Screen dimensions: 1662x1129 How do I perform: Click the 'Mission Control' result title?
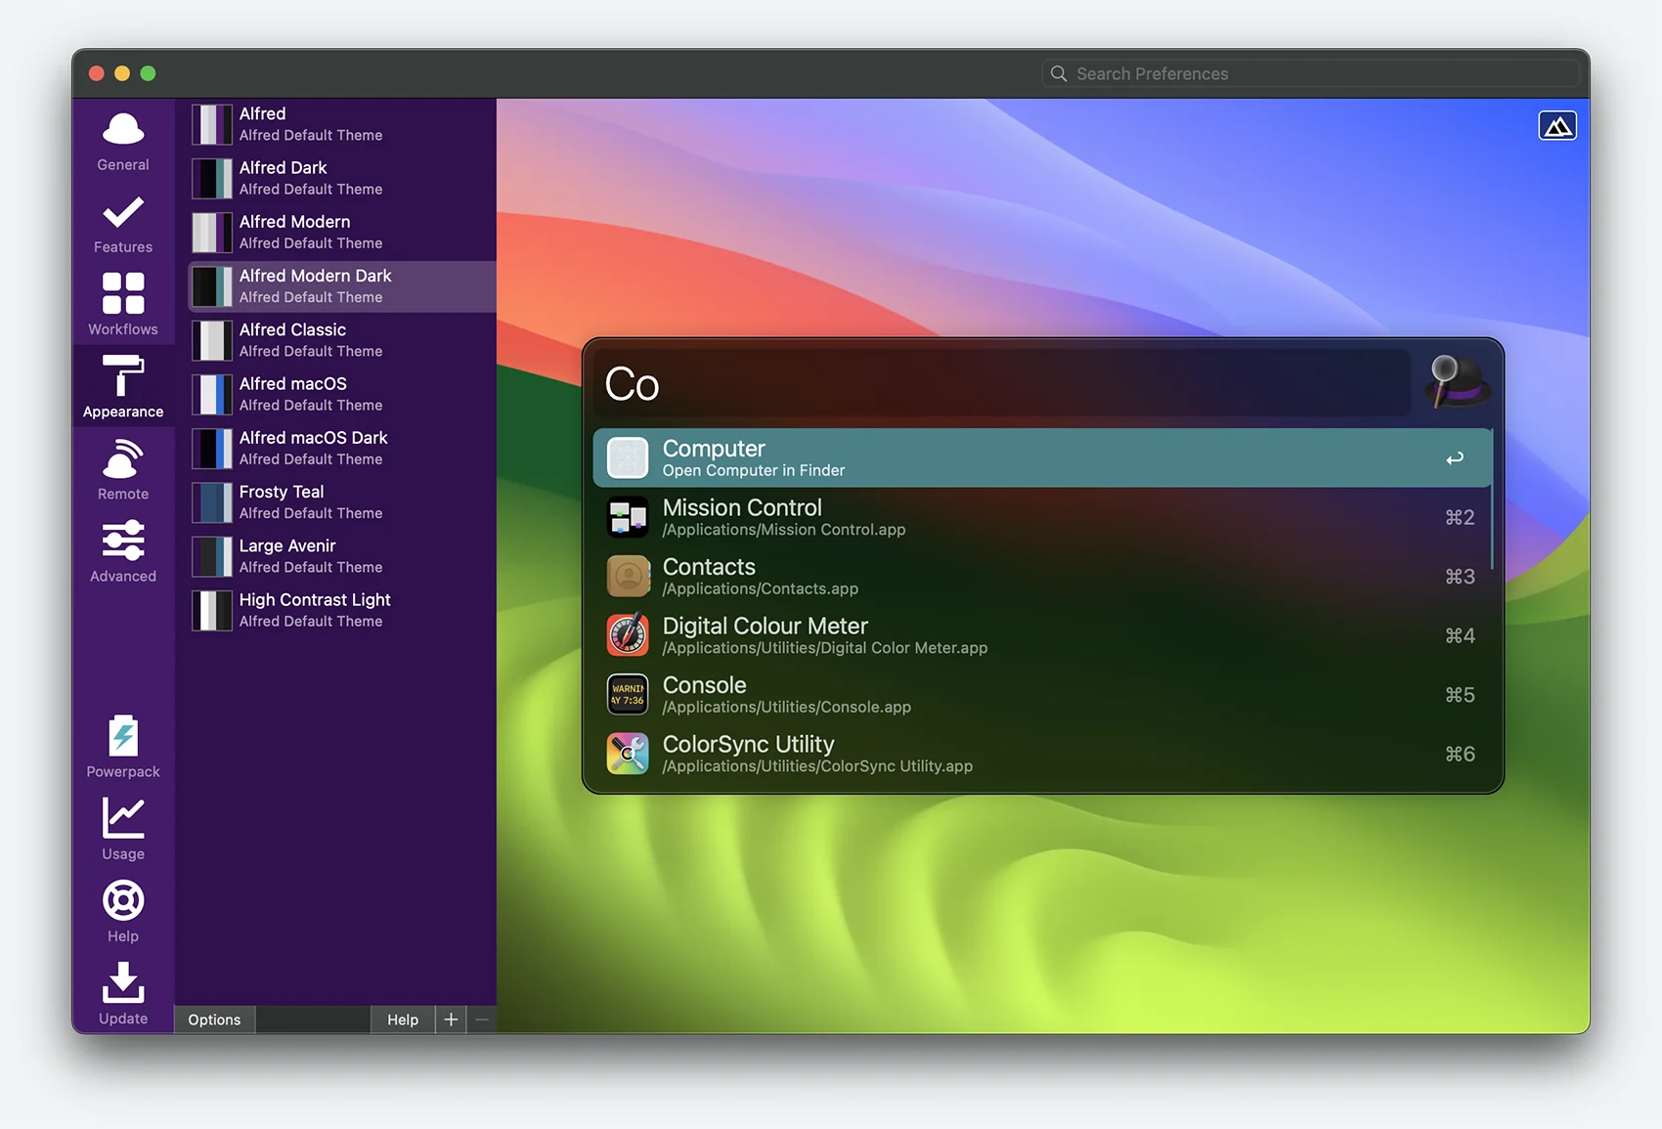pyautogui.click(x=742, y=507)
